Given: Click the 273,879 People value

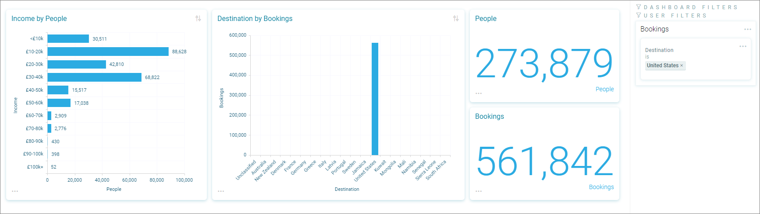Looking at the screenshot, I should coord(544,64).
